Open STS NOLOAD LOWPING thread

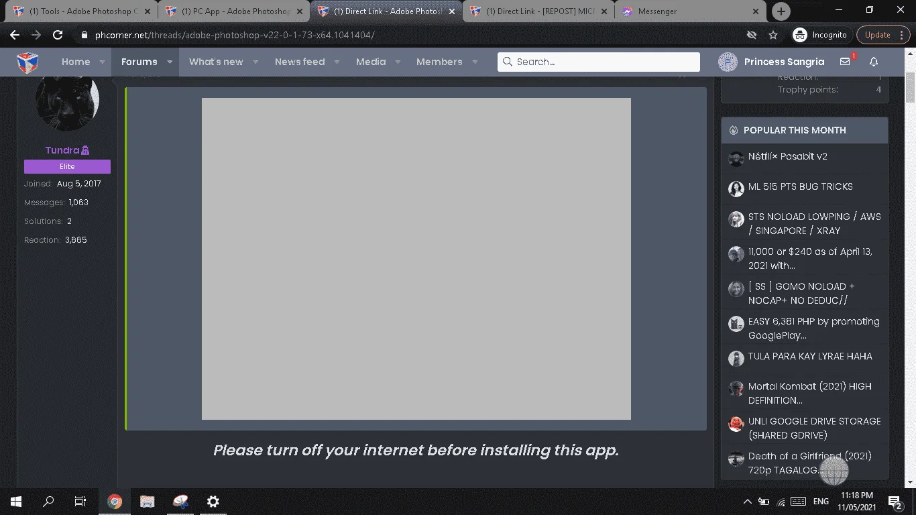point(815,223)
